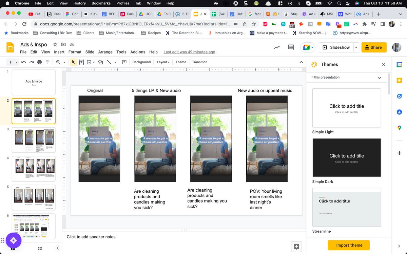
Task: Open the activity dashboard trend icon
Action: [x=277, y=47]
